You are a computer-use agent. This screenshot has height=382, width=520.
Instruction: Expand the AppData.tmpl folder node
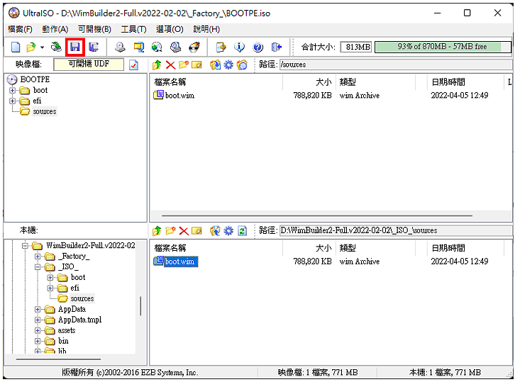tap(38, 320)
